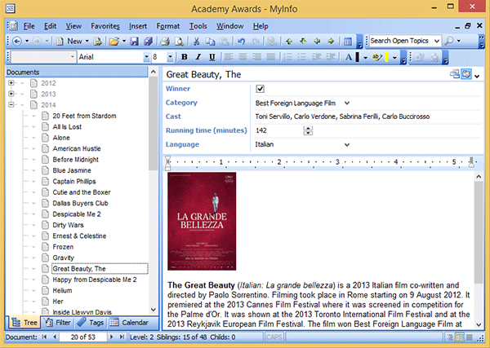Expand the document header chevron
Image resolution: width=490 pixels, height=348 pixels.
477,76
